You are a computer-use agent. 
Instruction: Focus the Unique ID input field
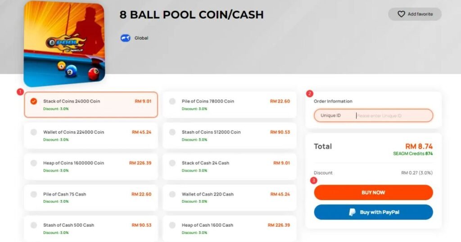(392, 116)
